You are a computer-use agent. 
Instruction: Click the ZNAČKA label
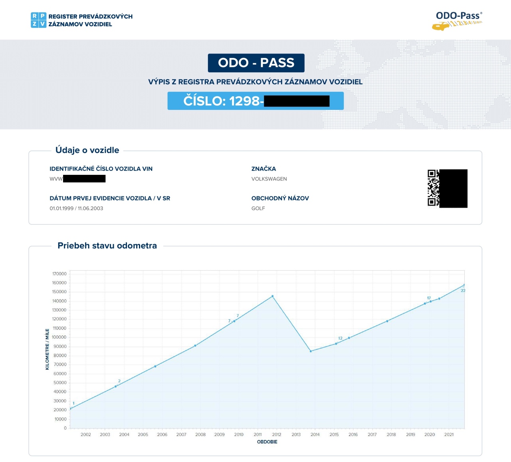point(263,169)
